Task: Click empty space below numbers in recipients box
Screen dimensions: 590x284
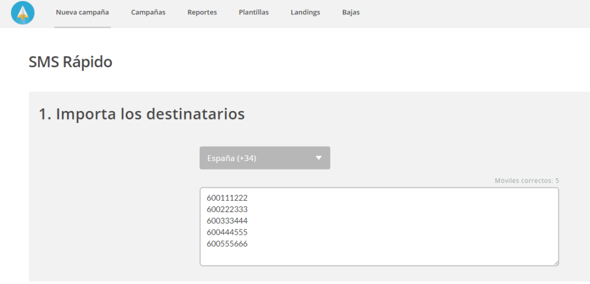Action: pos(375,256)
